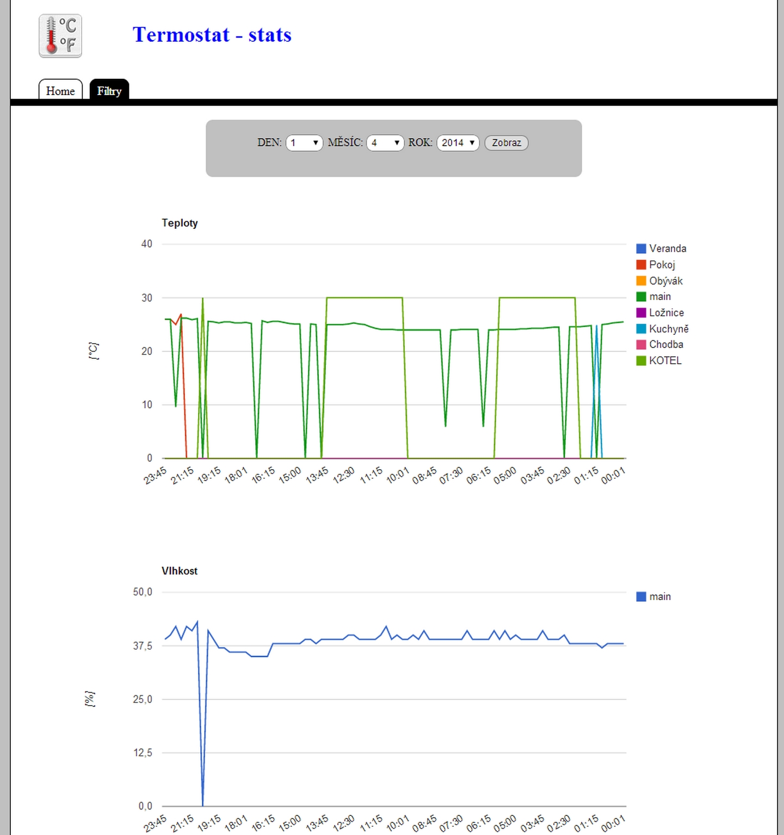784x835 pixels.
Task: Switch to the Filtry tab
Action: click(109, 91)
